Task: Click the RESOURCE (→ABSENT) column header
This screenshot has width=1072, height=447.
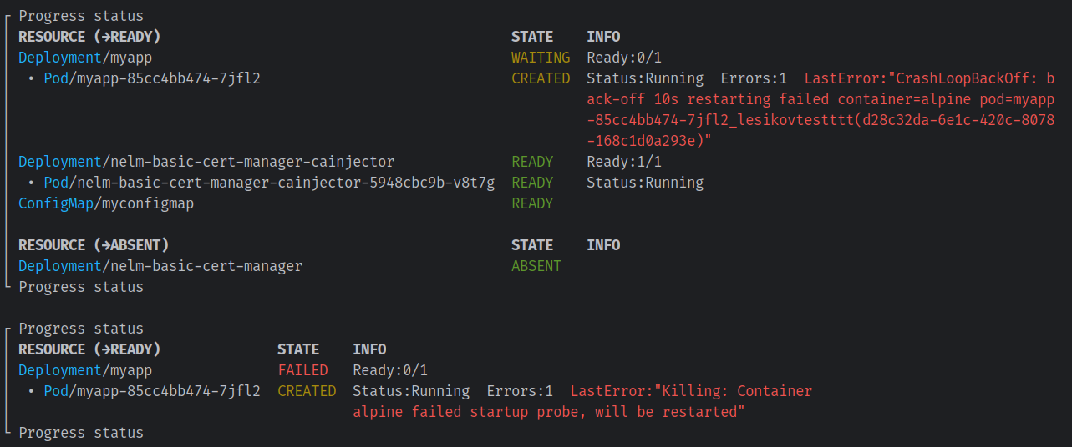Action: tap(94, 245)
